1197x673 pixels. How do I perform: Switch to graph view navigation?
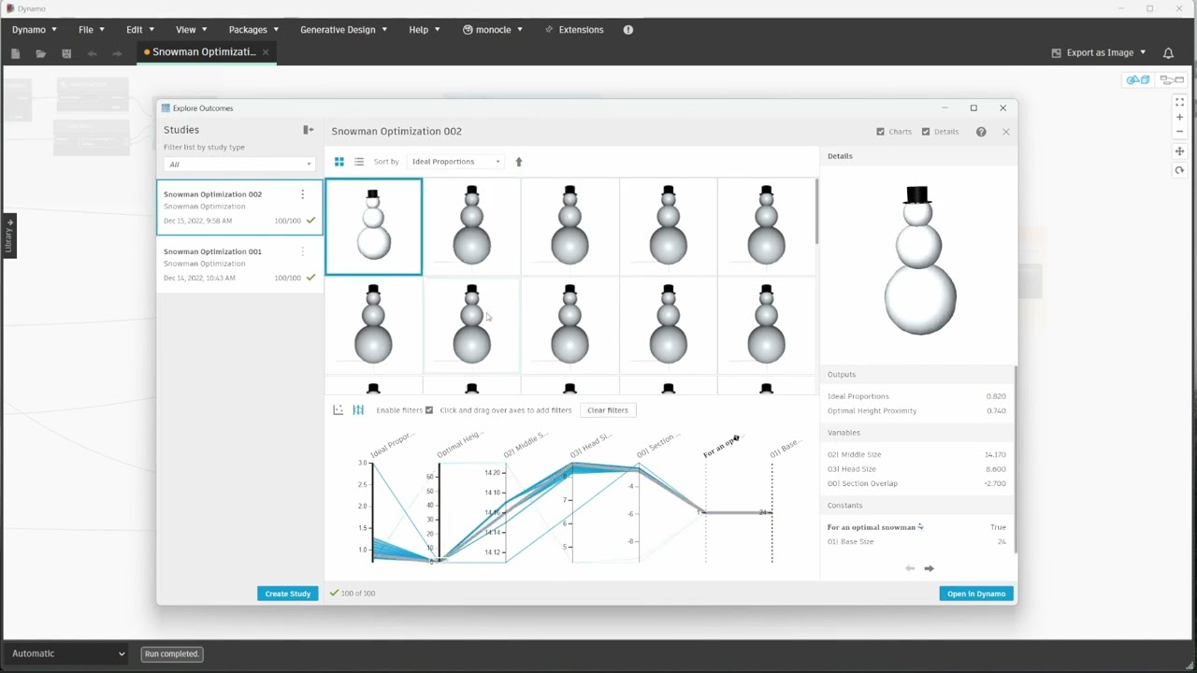click(1172, 80)
